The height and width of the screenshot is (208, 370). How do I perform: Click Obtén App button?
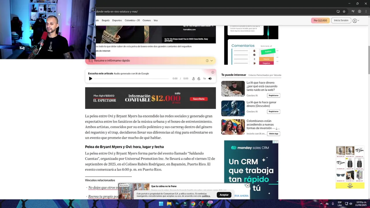pos(273,133)
